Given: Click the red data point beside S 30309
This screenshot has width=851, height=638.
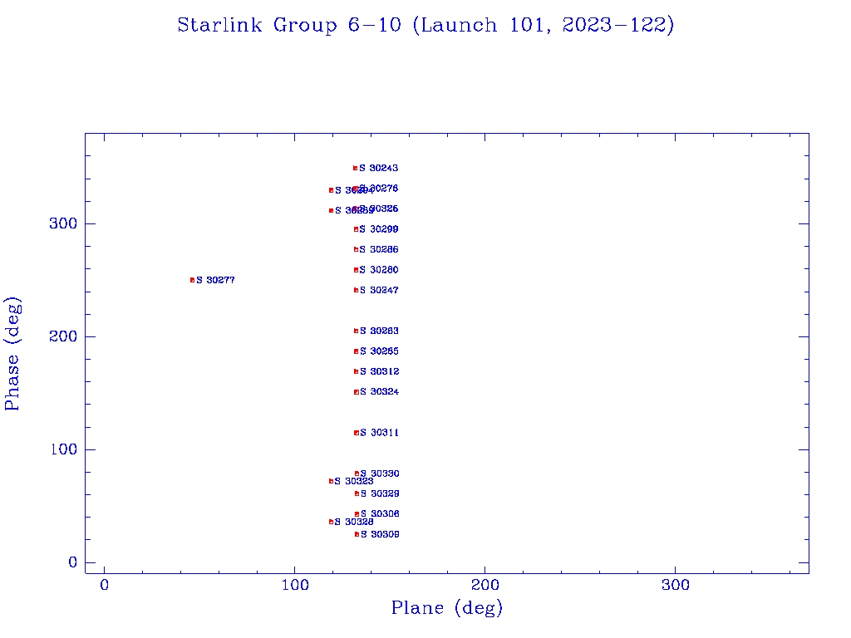Looking at the screenshot, I should click(357, 534).
